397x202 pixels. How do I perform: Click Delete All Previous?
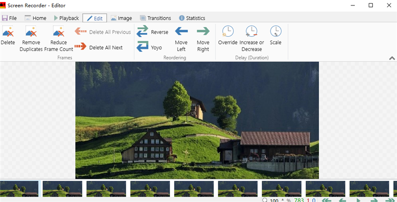pyautogui.click(x=103, y=32)
